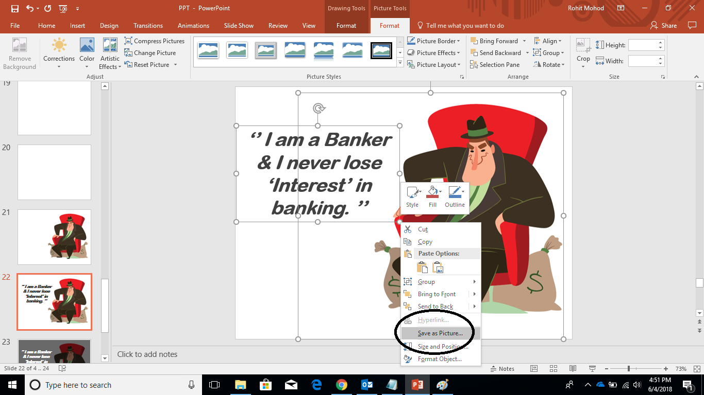
Task: Open Fill on the mini toolbar
Action: [x=433, y=197]
